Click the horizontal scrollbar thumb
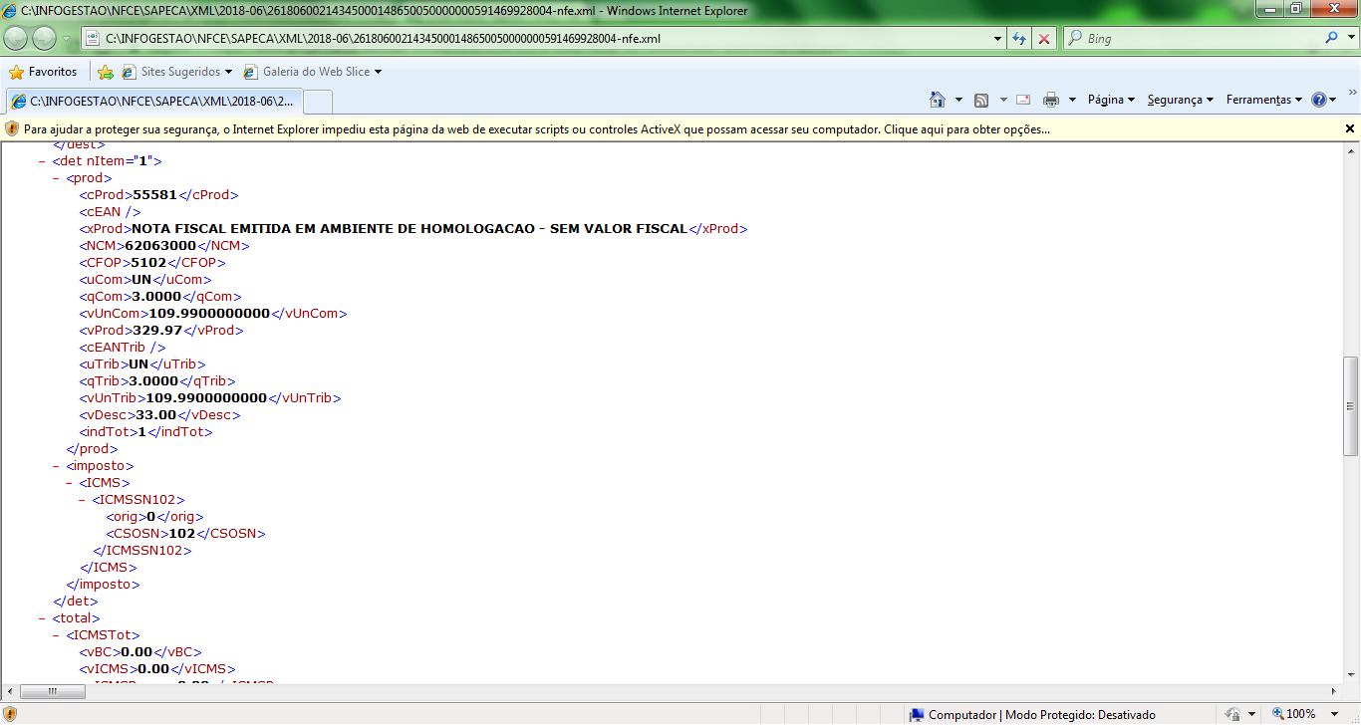The width and height of the screenshot is (1361, 725). coord(52,692)
